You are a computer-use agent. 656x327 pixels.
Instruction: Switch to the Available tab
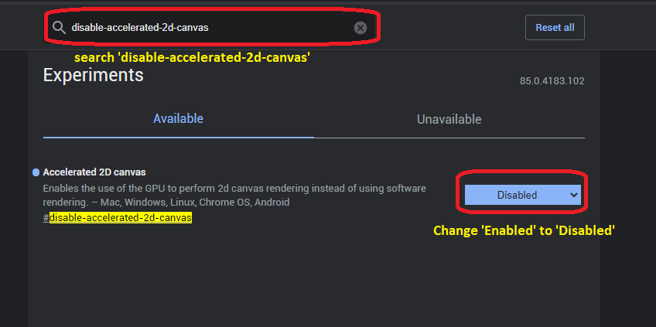click(178, 119)
